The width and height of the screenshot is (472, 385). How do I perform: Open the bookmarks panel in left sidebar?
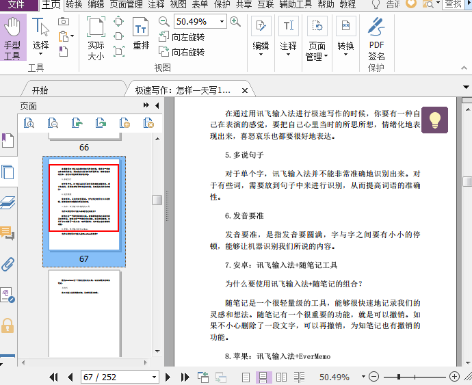click(8, 142)
